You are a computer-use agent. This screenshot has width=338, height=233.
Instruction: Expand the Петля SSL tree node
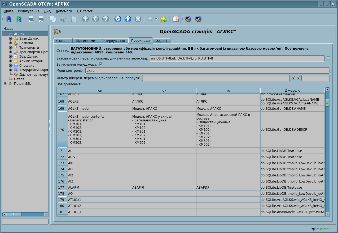[5, 84]
